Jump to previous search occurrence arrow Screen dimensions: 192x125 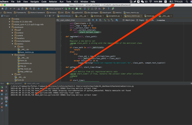coord(93,20)
